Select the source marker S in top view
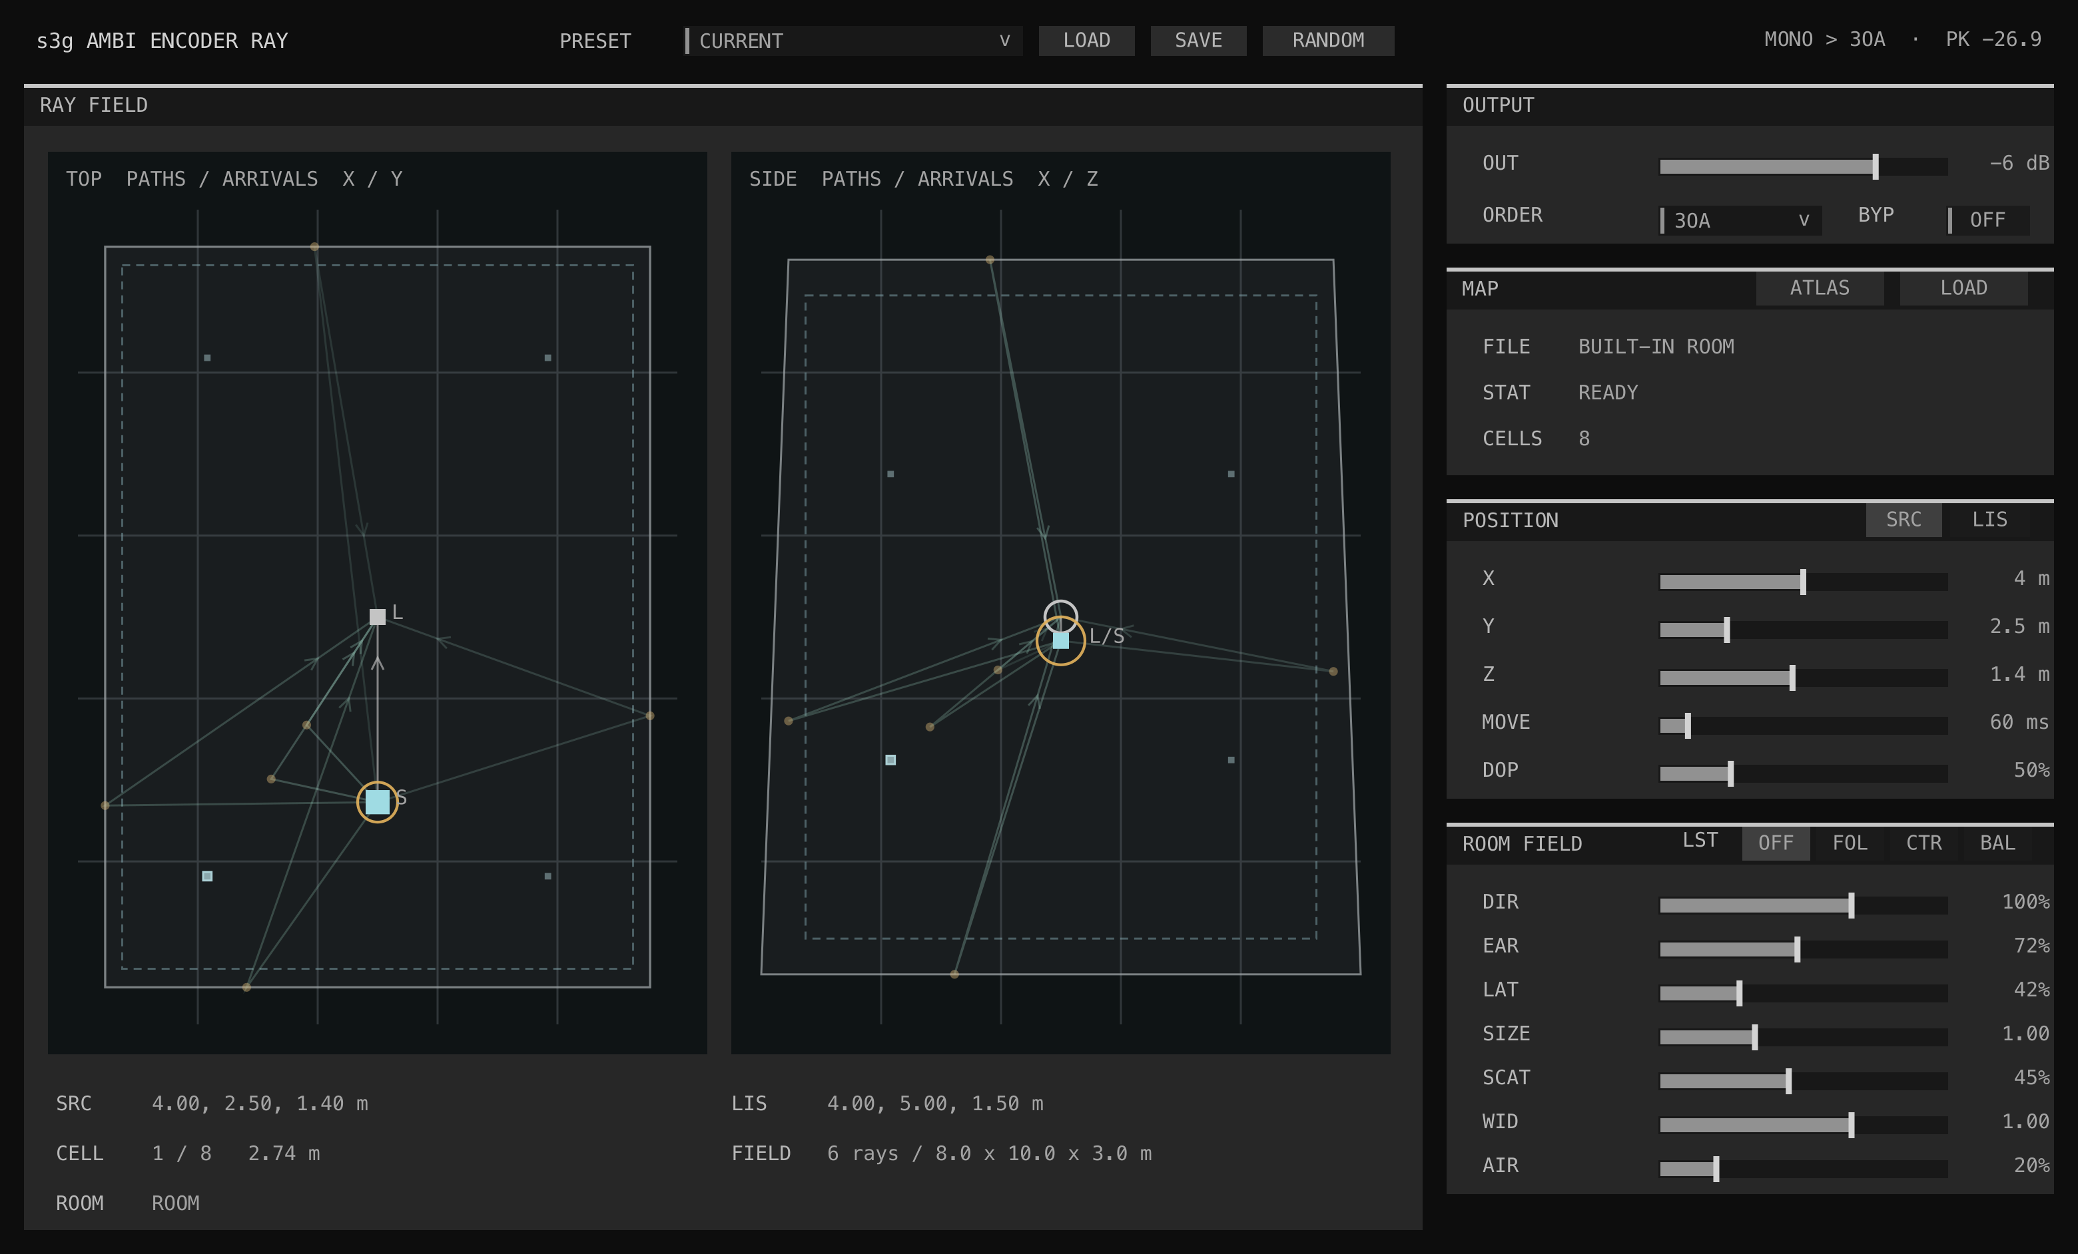This screenshot has width=2078, height=1254. click(377, 801)
